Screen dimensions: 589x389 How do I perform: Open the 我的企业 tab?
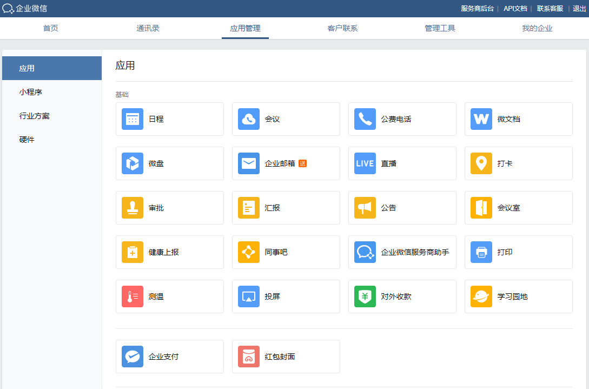point(537,28)
